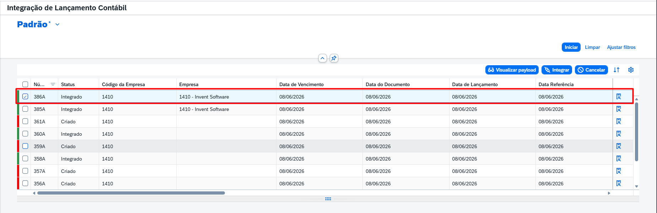Check the row 361A checkbox
The width and height of the screenshot is (657, 213).
pyautogui.click(x=25, y=121)
